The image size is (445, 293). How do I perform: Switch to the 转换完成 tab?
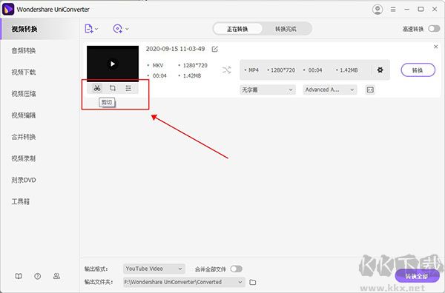click(286, 29)
